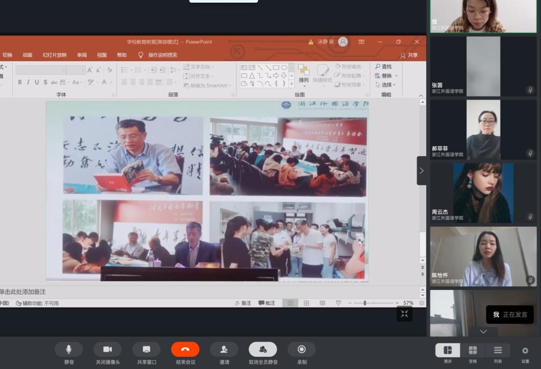This screenshot has width=541, height=369.
Task: Collapse participant panel with side arrow
Action: point(422,171)
